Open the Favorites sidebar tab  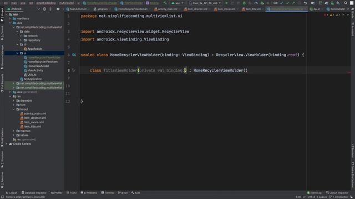[x=2, y=180]
